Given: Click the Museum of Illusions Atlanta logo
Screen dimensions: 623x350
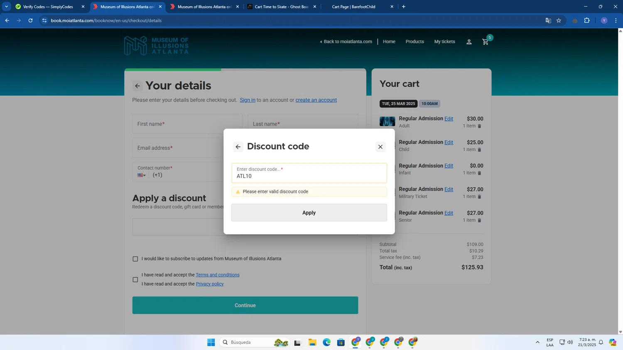Looking at the screenshot, I should [156, 46].
